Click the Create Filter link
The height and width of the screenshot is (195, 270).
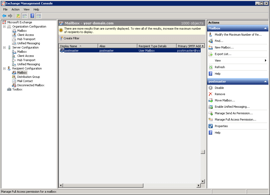[71, 38]
